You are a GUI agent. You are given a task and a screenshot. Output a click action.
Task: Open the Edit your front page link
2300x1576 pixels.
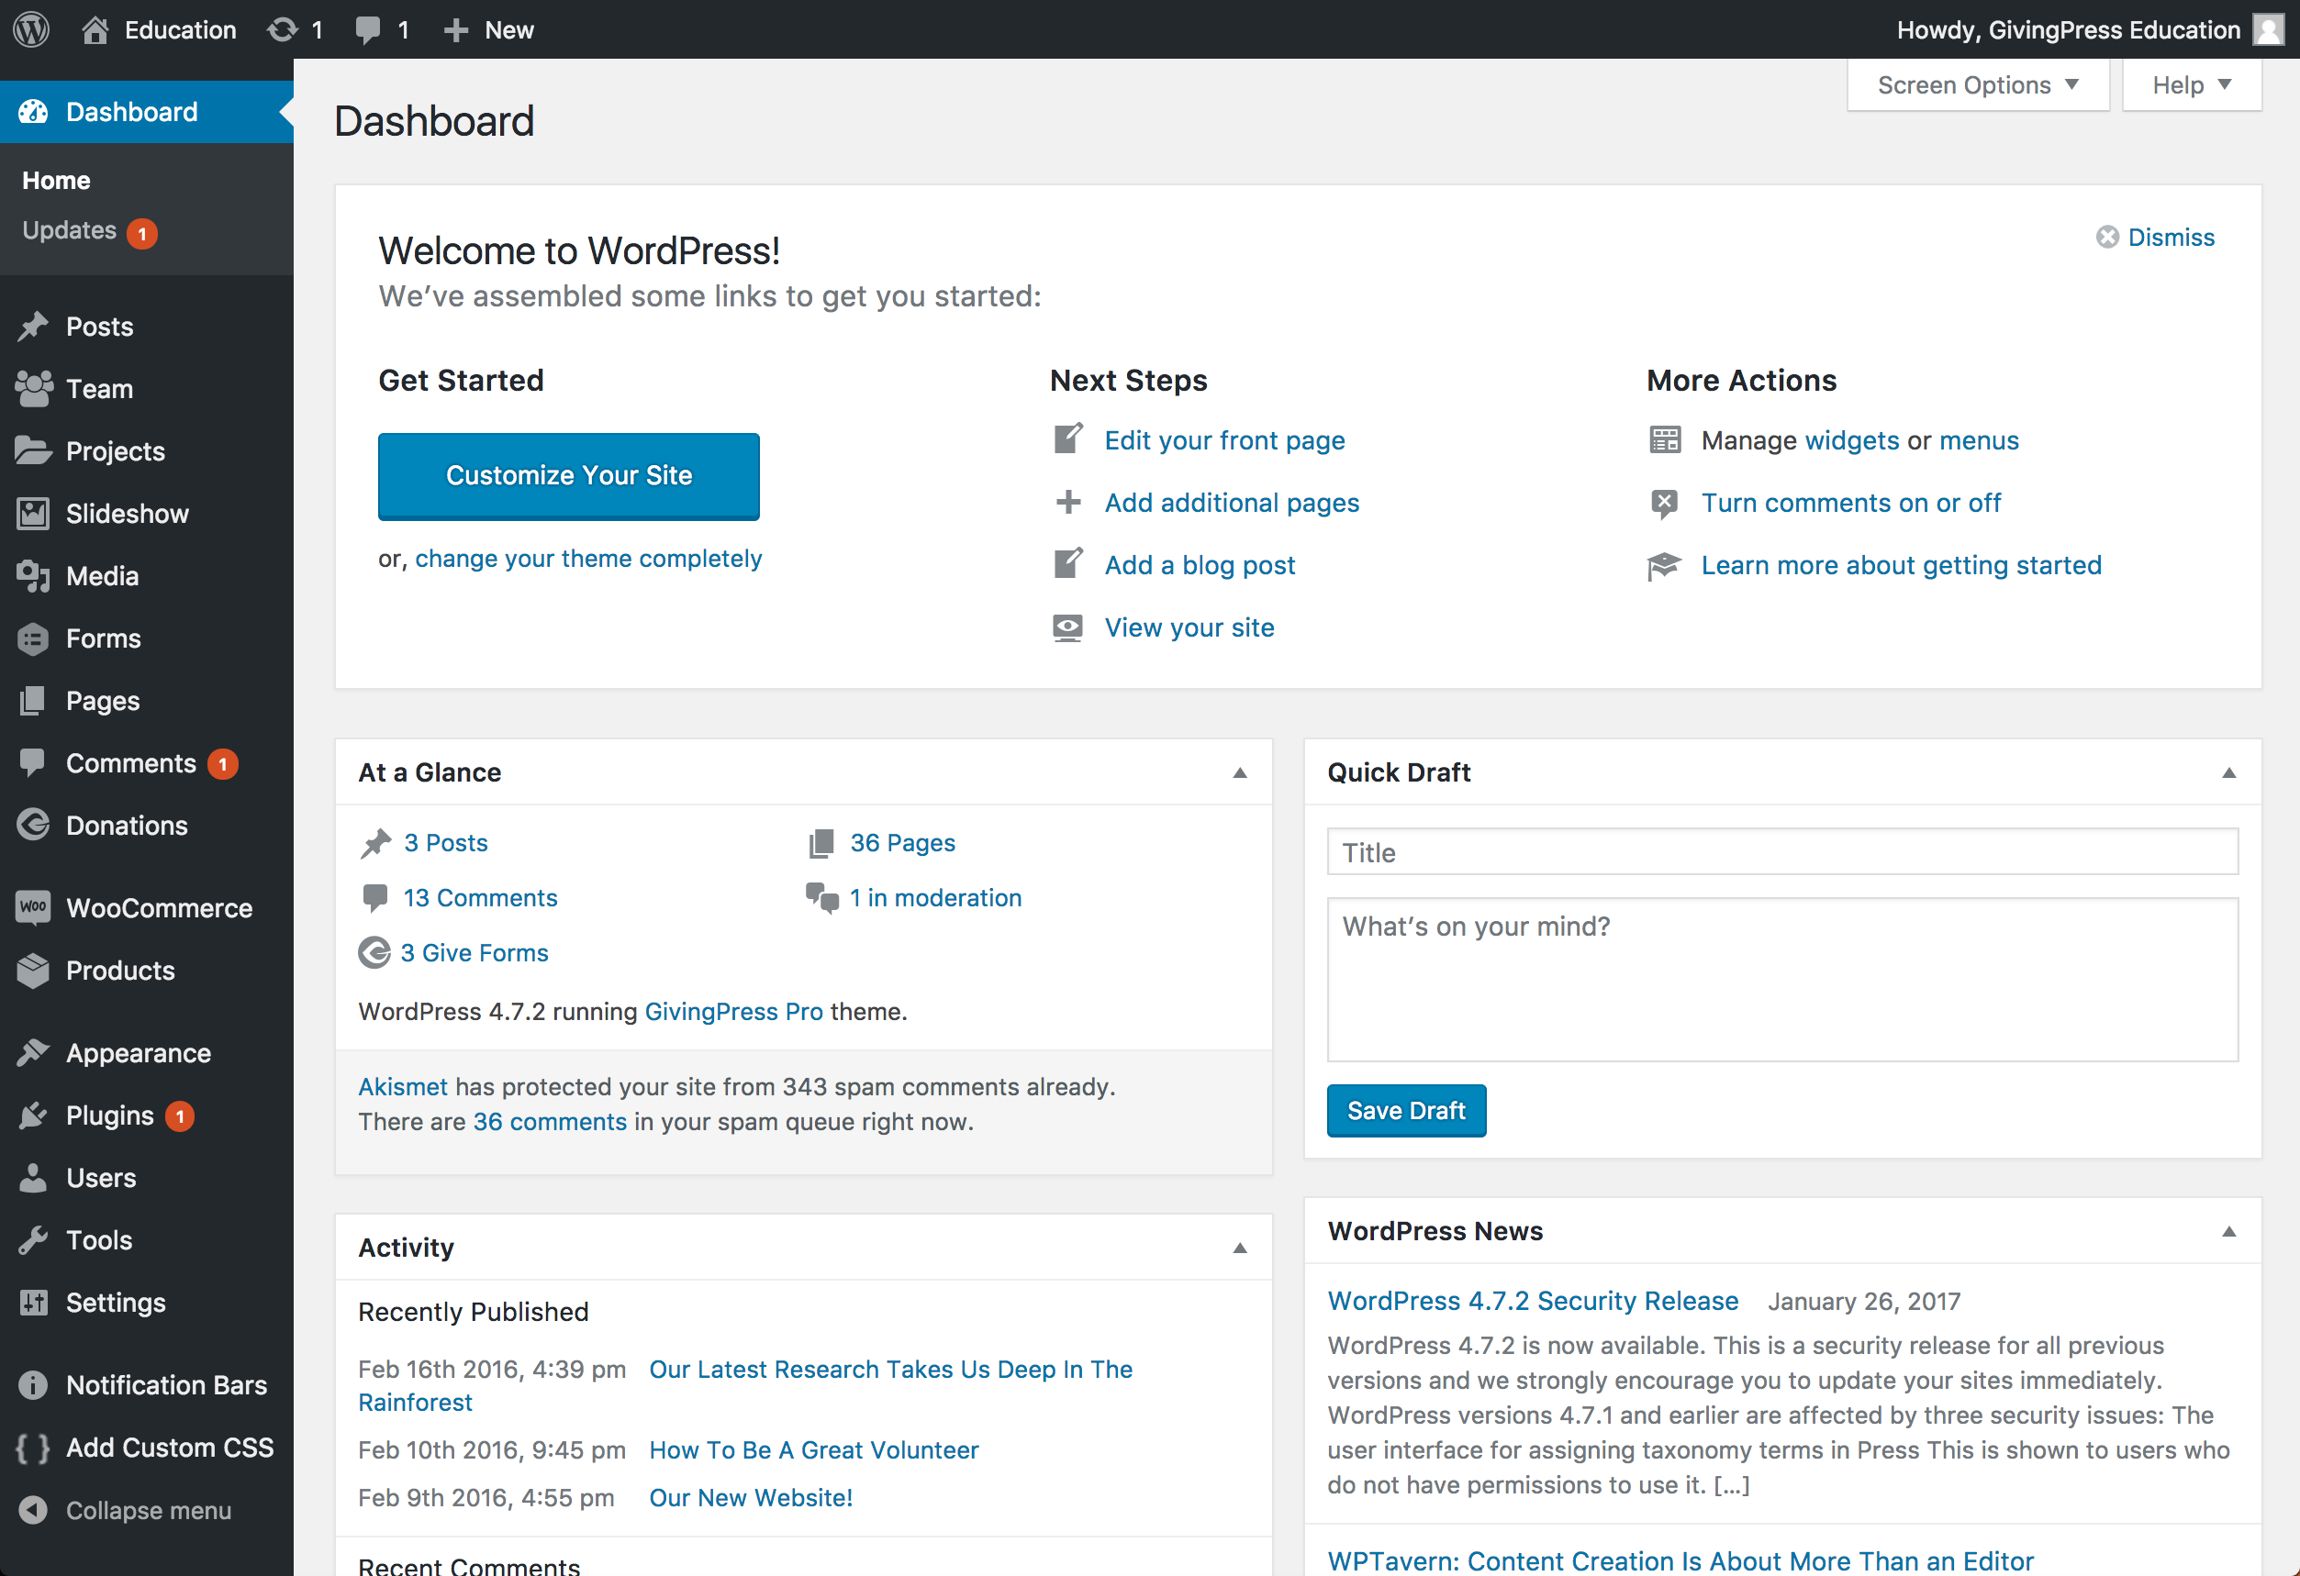tap(1224, 440)
